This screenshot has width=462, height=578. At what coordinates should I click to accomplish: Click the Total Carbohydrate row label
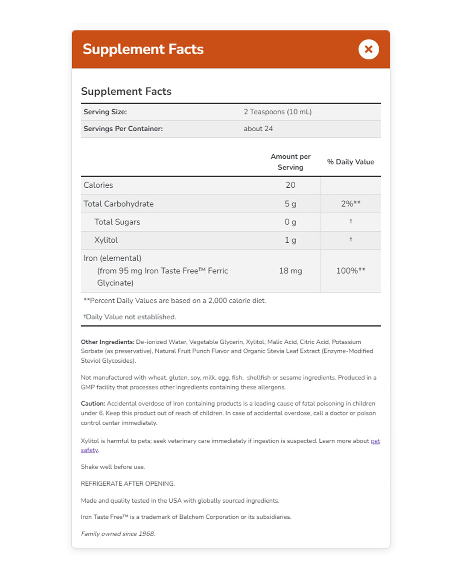118,204
